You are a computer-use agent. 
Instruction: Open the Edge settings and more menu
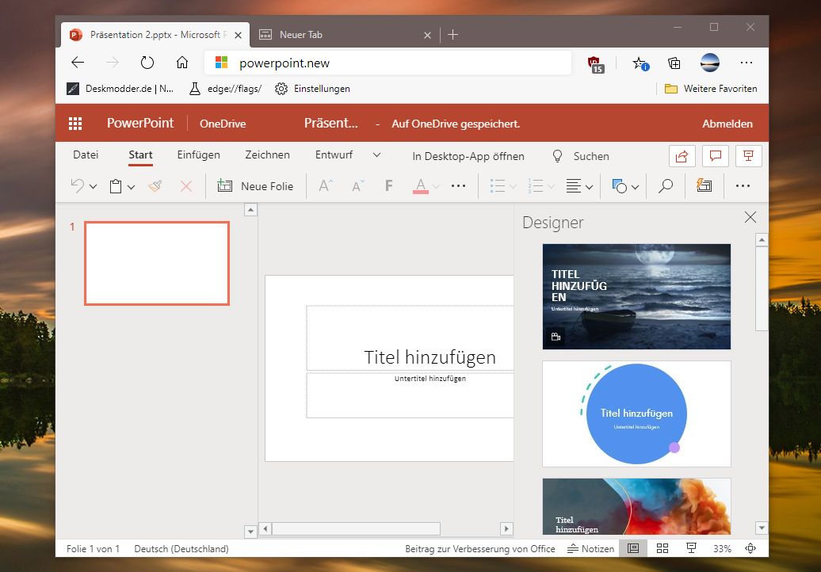click(x=747, y=63)
